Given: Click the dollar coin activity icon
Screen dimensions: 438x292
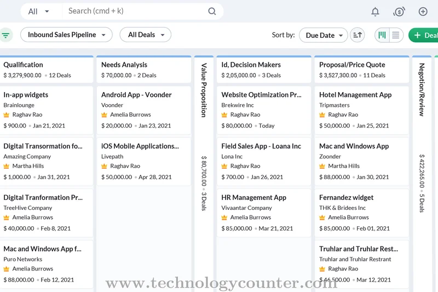Looking at the screenshot, I should pos(399,12).
